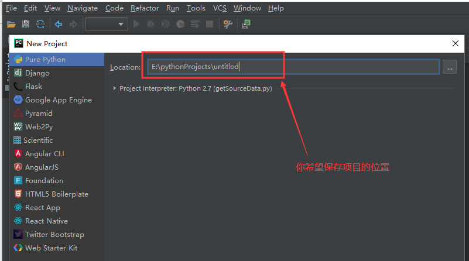
Task: Open the View menu
Action: click(52, 8)
